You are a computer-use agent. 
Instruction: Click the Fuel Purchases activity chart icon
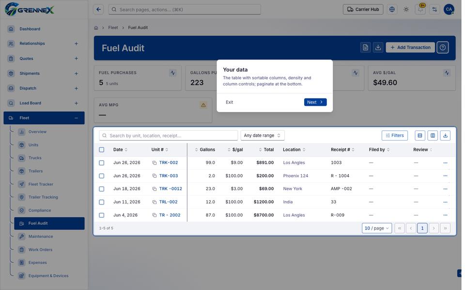point(172,73)
